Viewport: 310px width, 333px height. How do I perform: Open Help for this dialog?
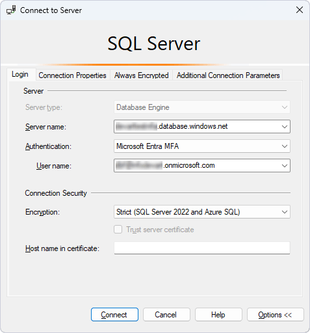tap(218, 315)
